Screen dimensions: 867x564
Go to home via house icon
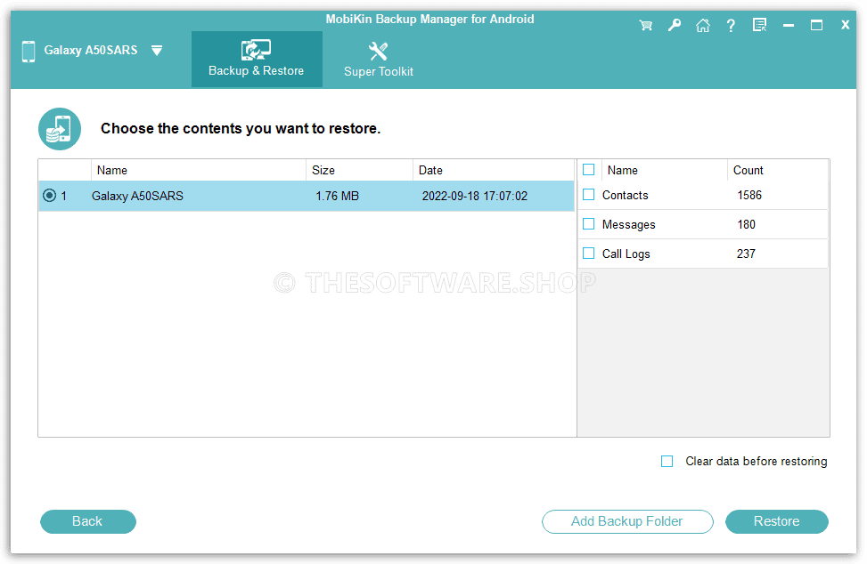[x=703, y=26]
